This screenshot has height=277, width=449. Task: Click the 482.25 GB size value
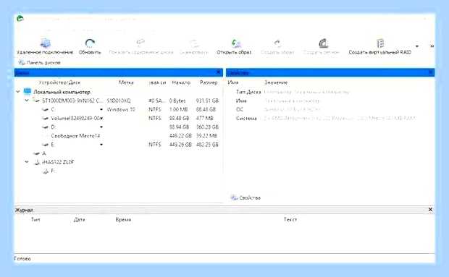pos(207,145)
